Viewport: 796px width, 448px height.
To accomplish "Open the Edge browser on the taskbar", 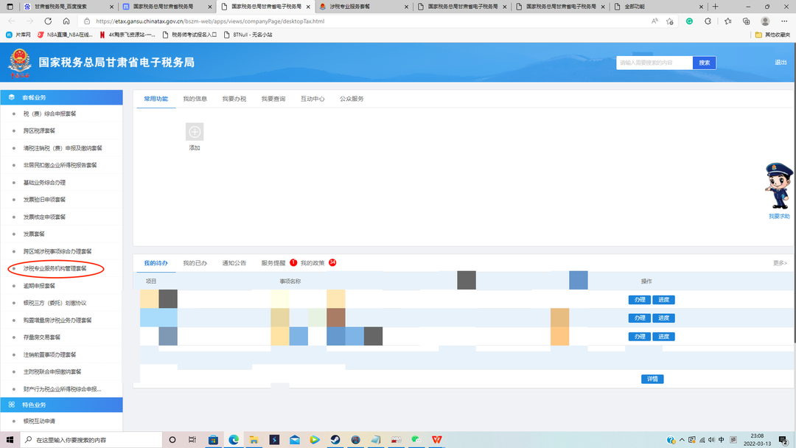I will click(x=234, y=440).
